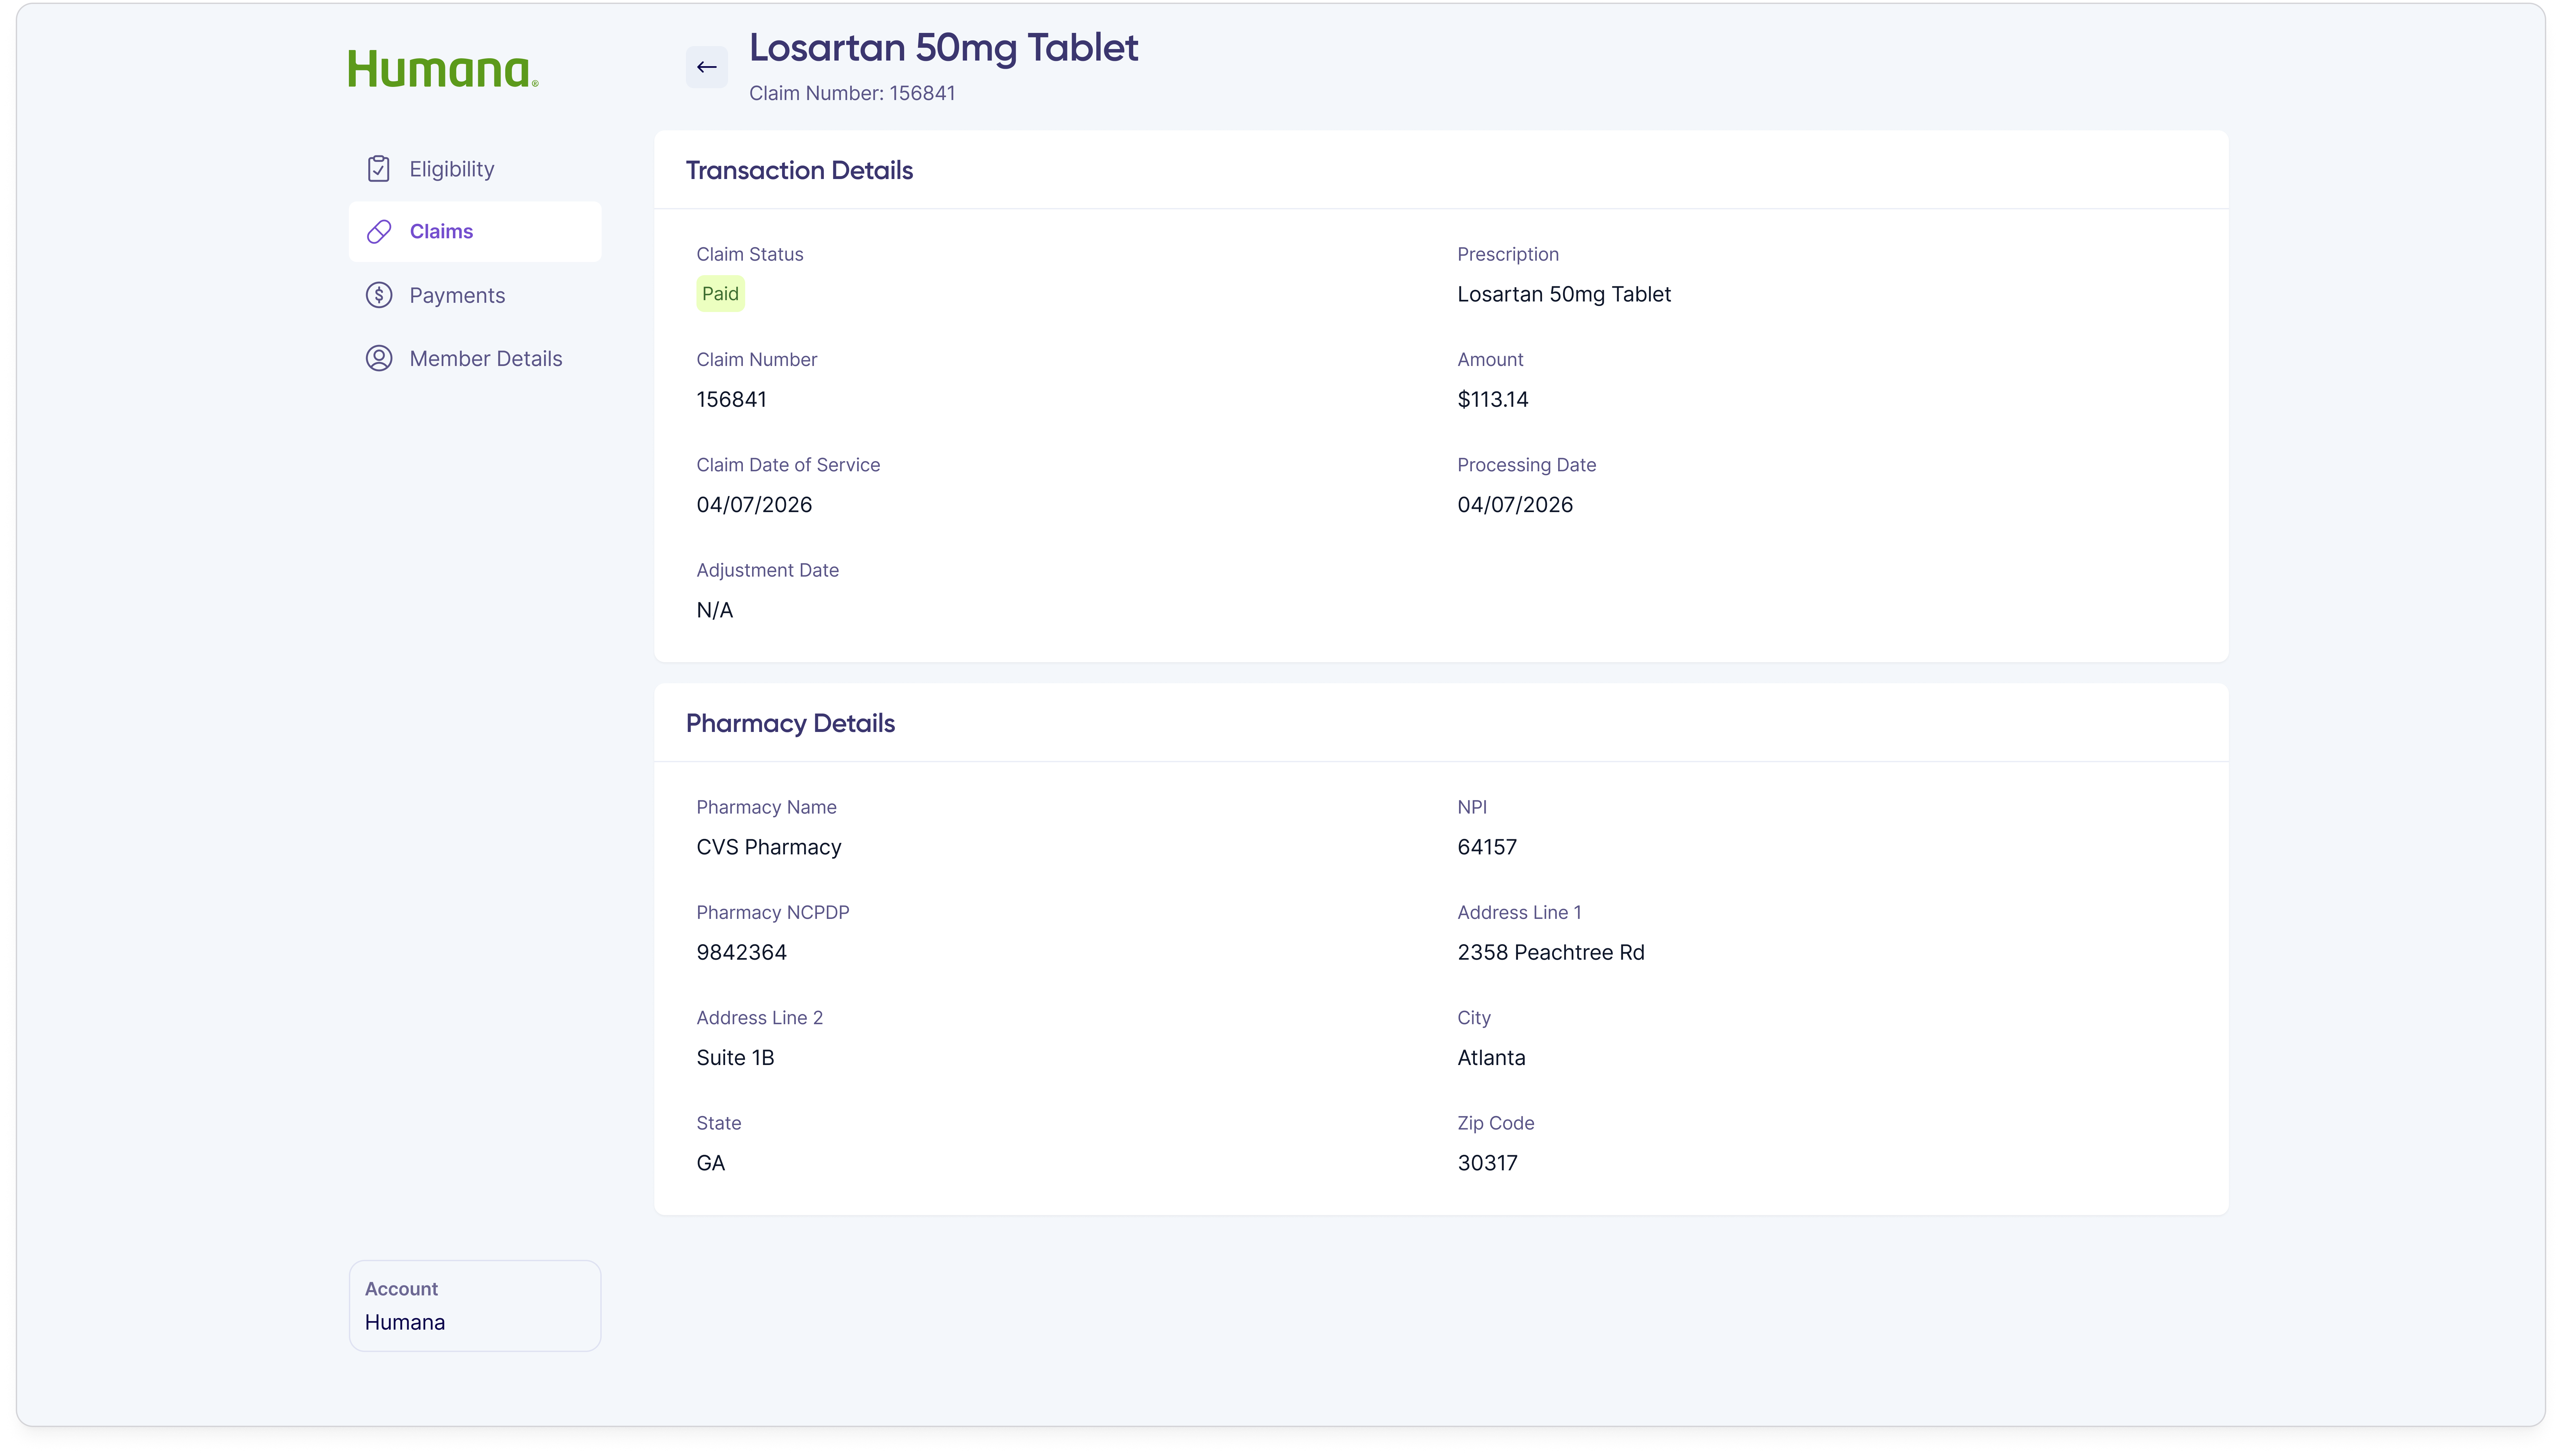Viewport: 2562px width, 1456px height.
Task: Click the Transaction Details heading
Action: pos(799,170)
